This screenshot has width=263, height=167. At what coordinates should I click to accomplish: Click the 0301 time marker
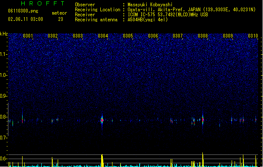pos(28,36)
